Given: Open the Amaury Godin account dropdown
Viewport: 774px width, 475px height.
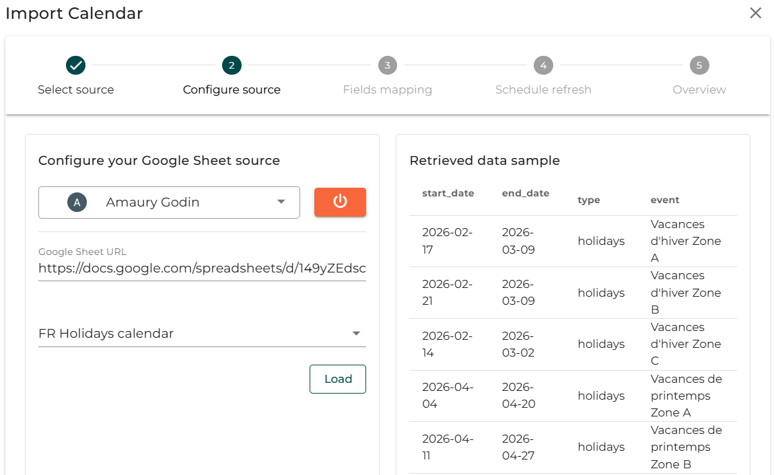Looking at the screenshot, I should click(x=281, y=203).
